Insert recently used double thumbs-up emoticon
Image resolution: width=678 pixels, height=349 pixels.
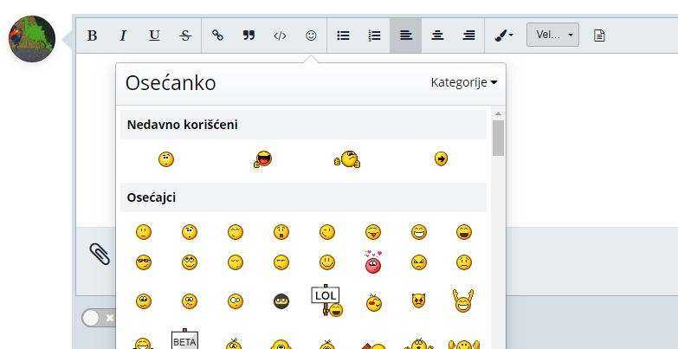(347, 159)
